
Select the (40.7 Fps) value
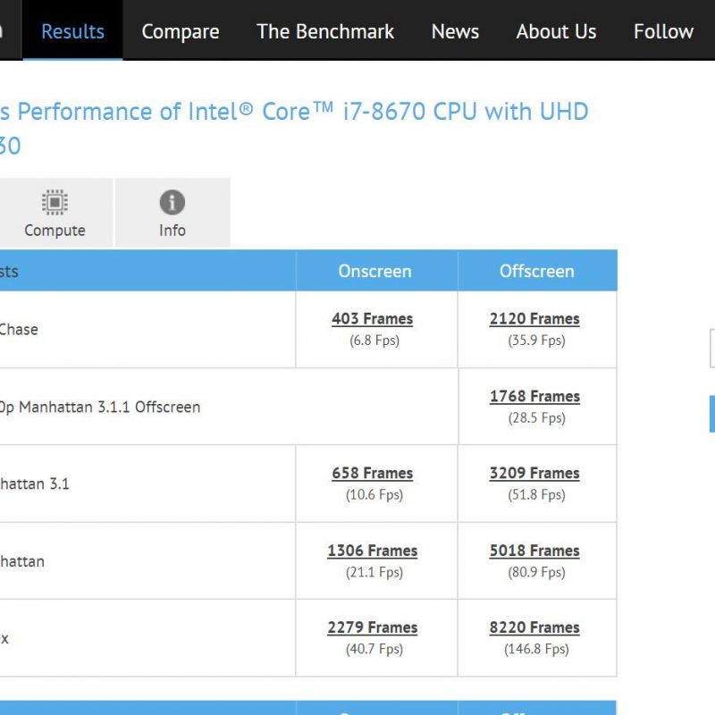click(374, 650)
